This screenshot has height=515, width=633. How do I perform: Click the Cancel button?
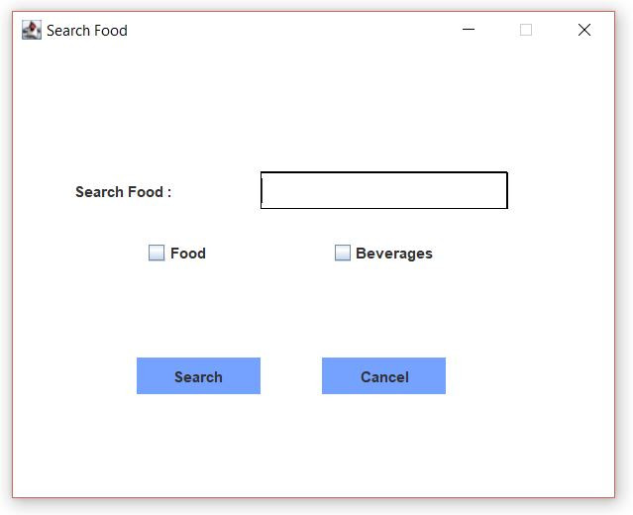coord(384,375)
